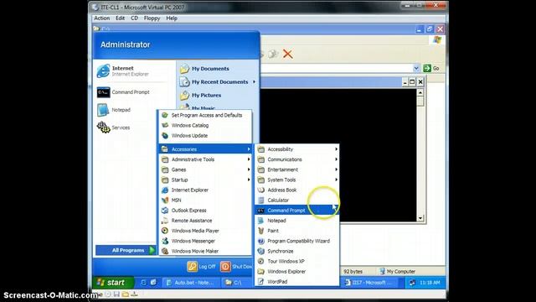Expand Administrative Tools submenu
The width and height of the screenshot is (536, 302).
(x=205, y=159)
